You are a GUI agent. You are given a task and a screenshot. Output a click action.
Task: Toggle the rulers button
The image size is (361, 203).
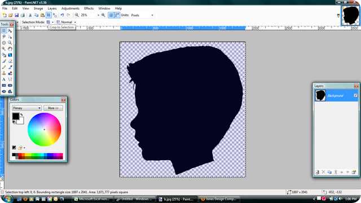click(x=117, y=15)
